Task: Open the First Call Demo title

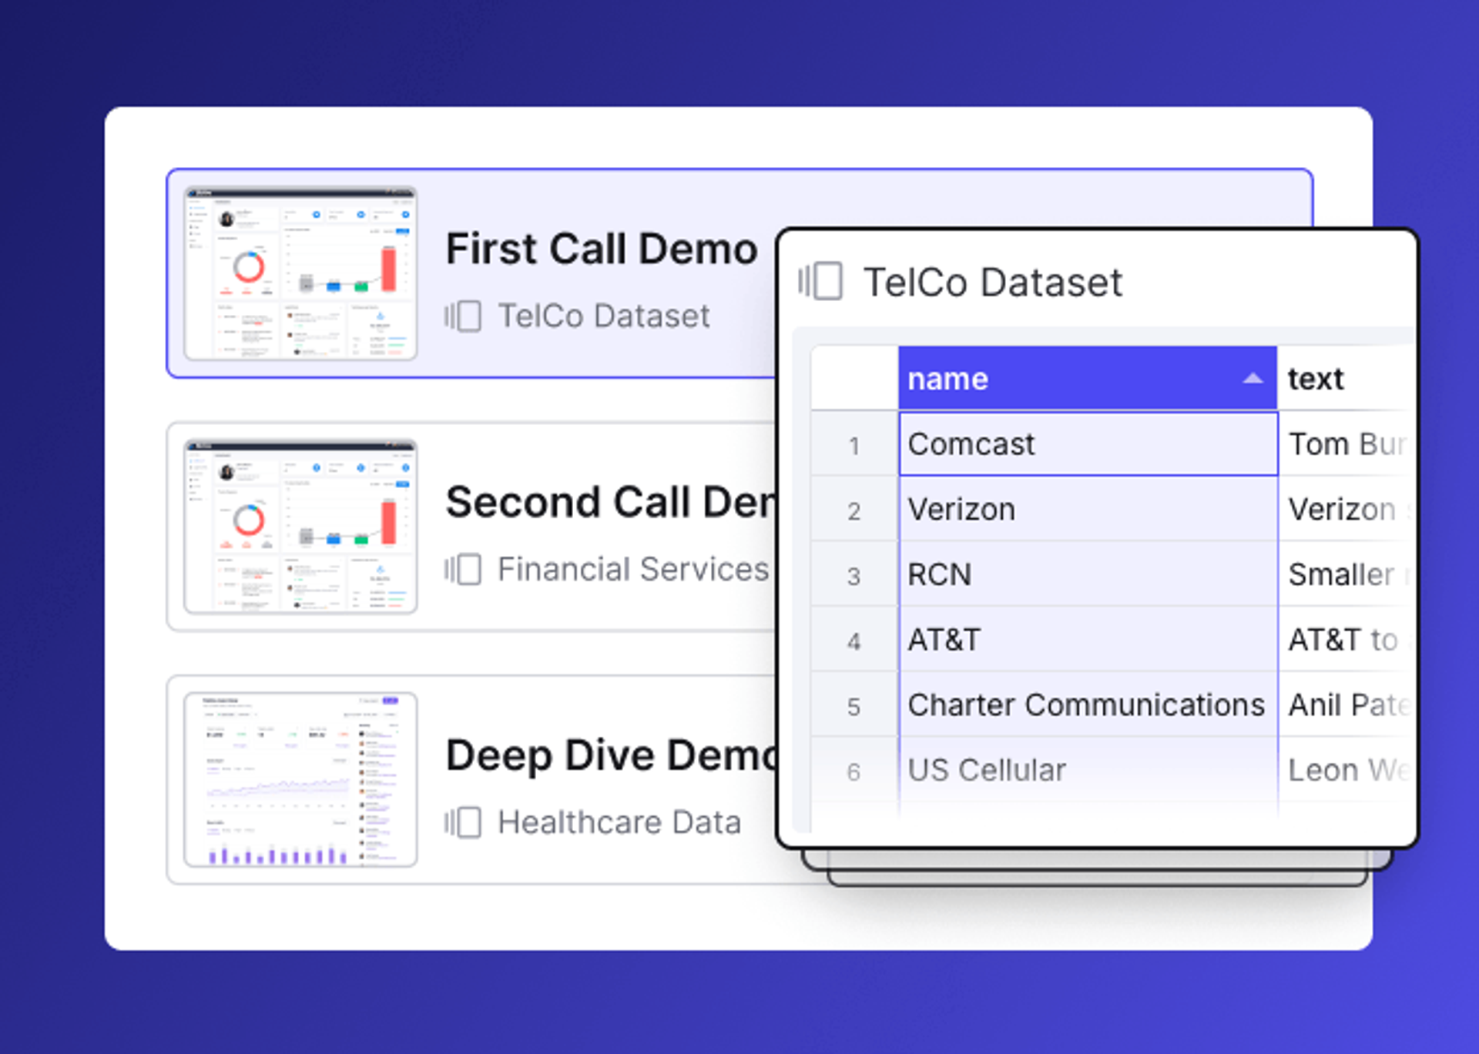Action: (x=601, y=249)
